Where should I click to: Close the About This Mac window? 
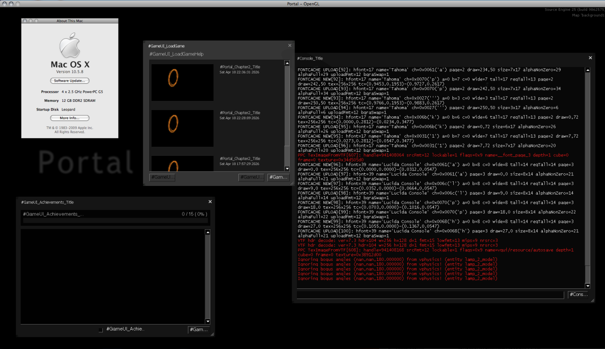tap(25, 21)
